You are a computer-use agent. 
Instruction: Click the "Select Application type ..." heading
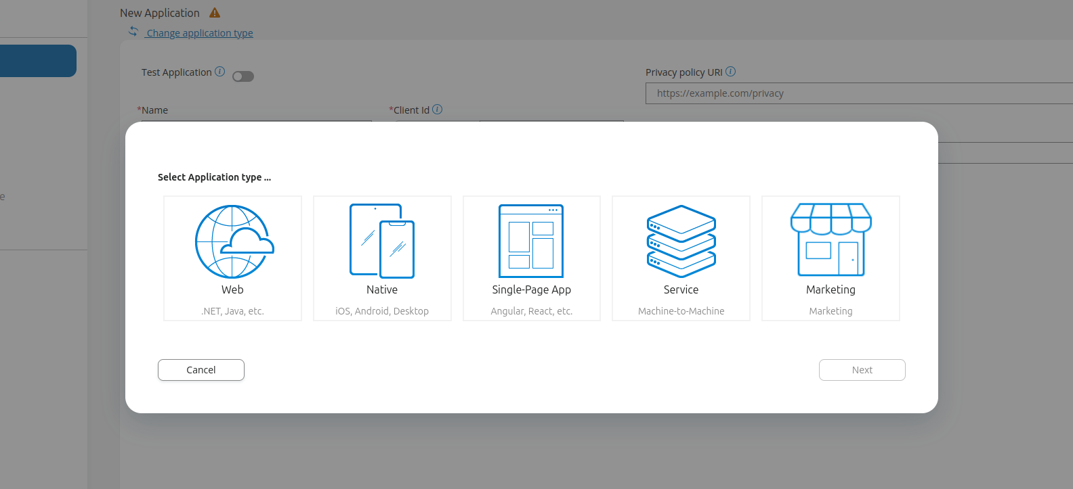pos(215,177)
